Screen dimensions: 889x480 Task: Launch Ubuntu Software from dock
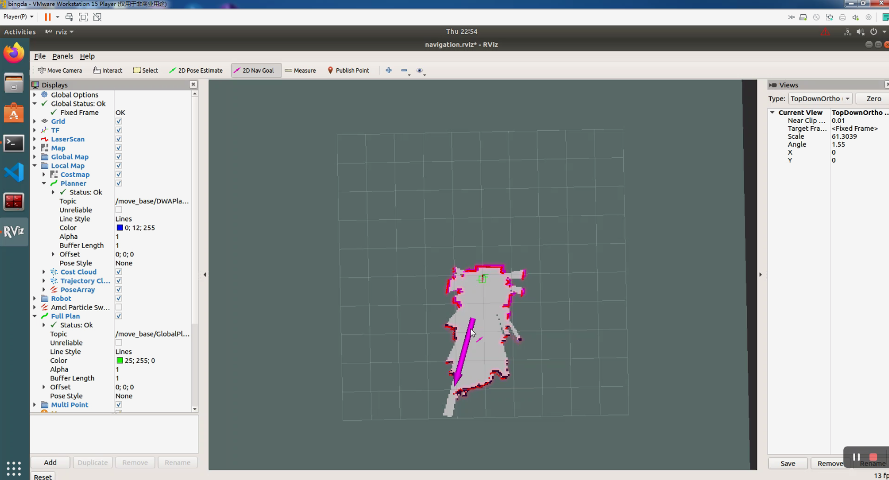click(x=14, y=113)
